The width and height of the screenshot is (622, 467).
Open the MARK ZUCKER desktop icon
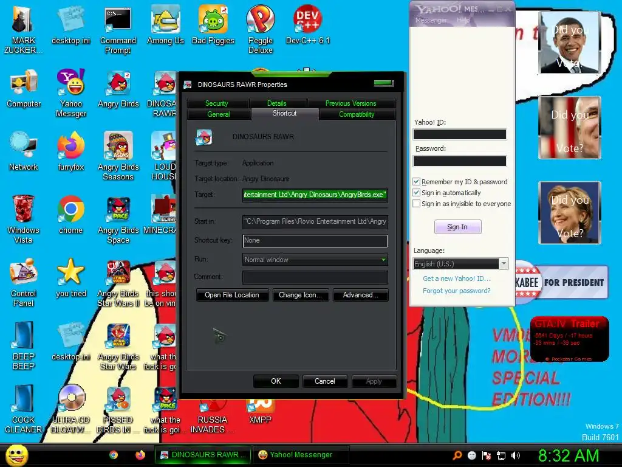(x=23, y=30)
